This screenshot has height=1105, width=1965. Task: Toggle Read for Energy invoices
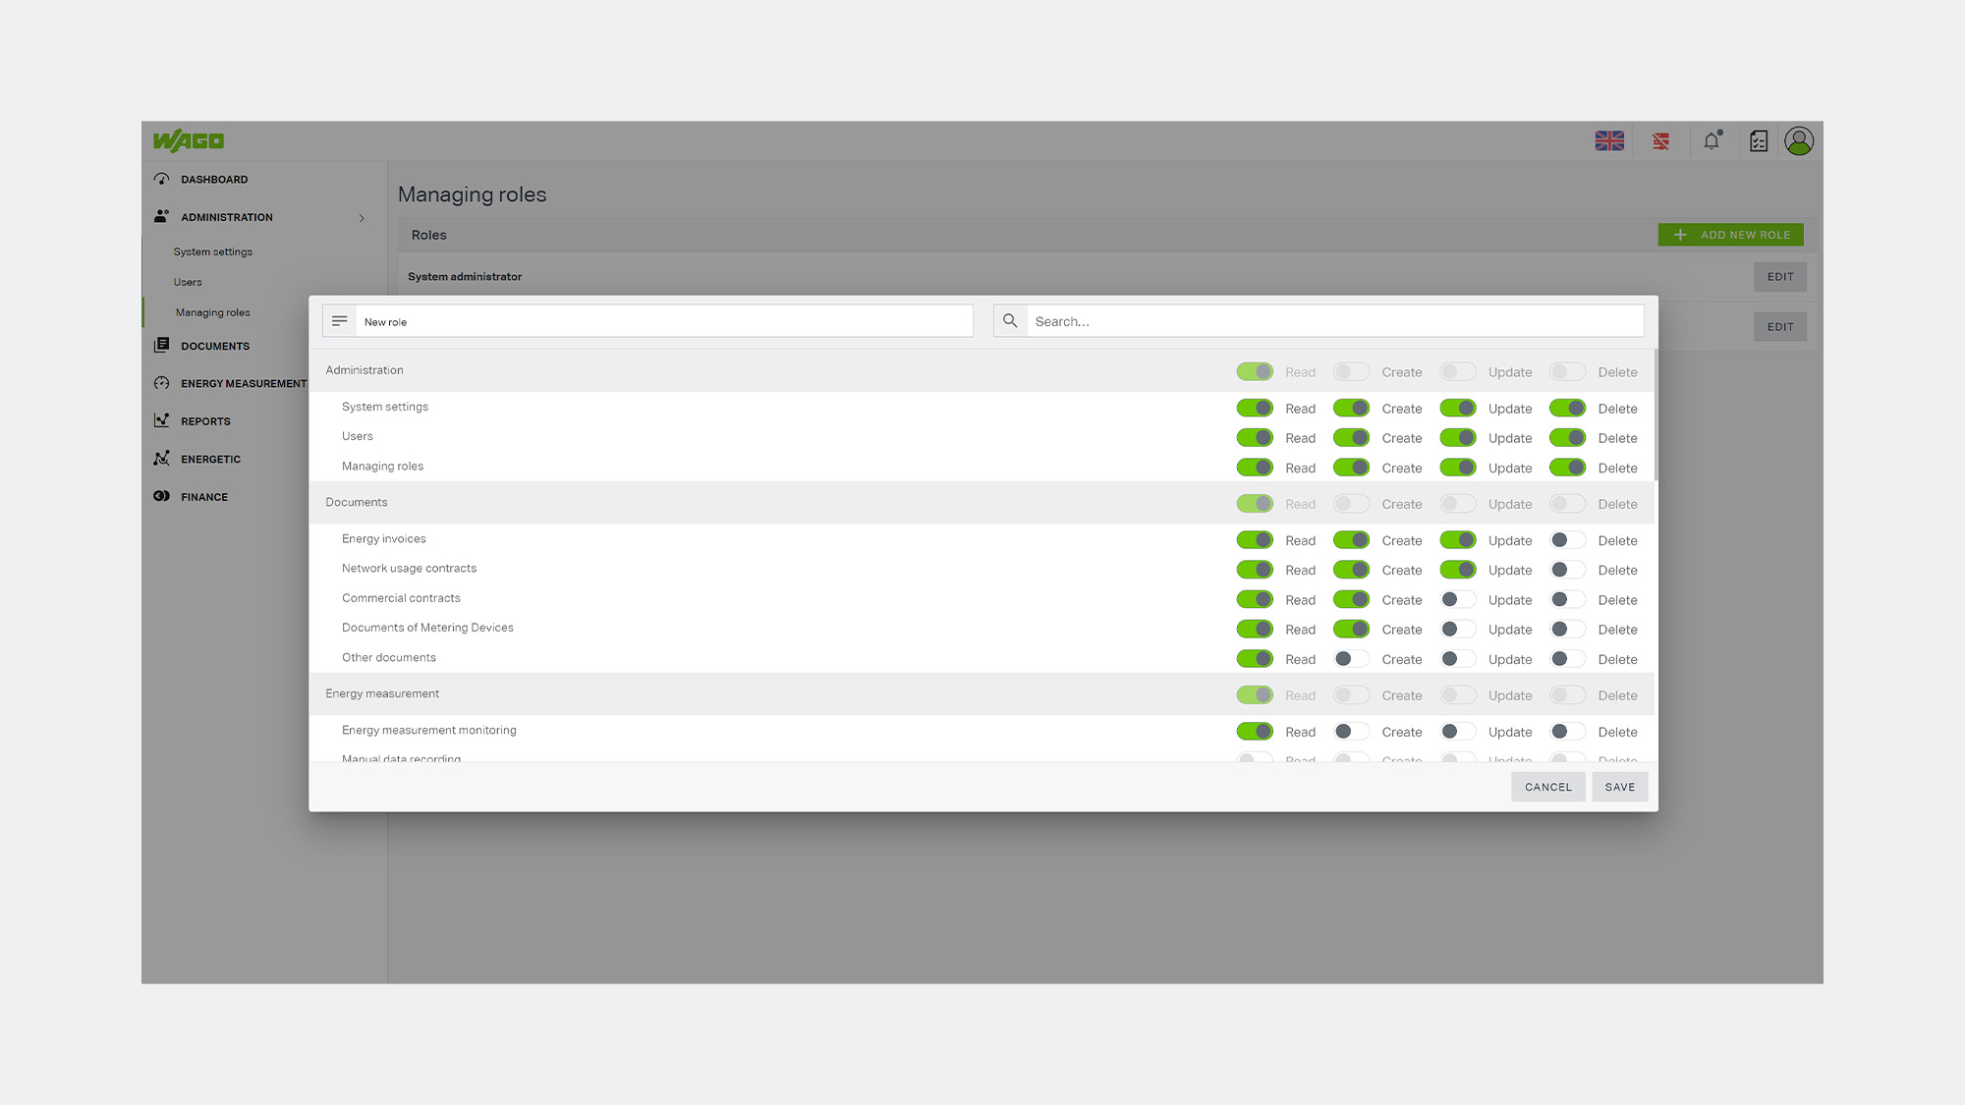click(1255, 540)
